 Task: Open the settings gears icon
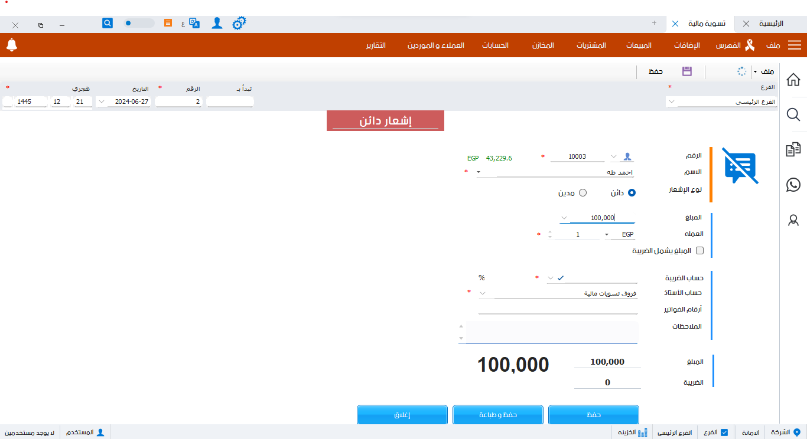pos(239,24)
